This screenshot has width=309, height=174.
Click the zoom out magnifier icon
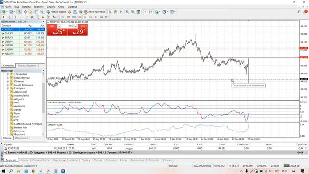[133, 12]
